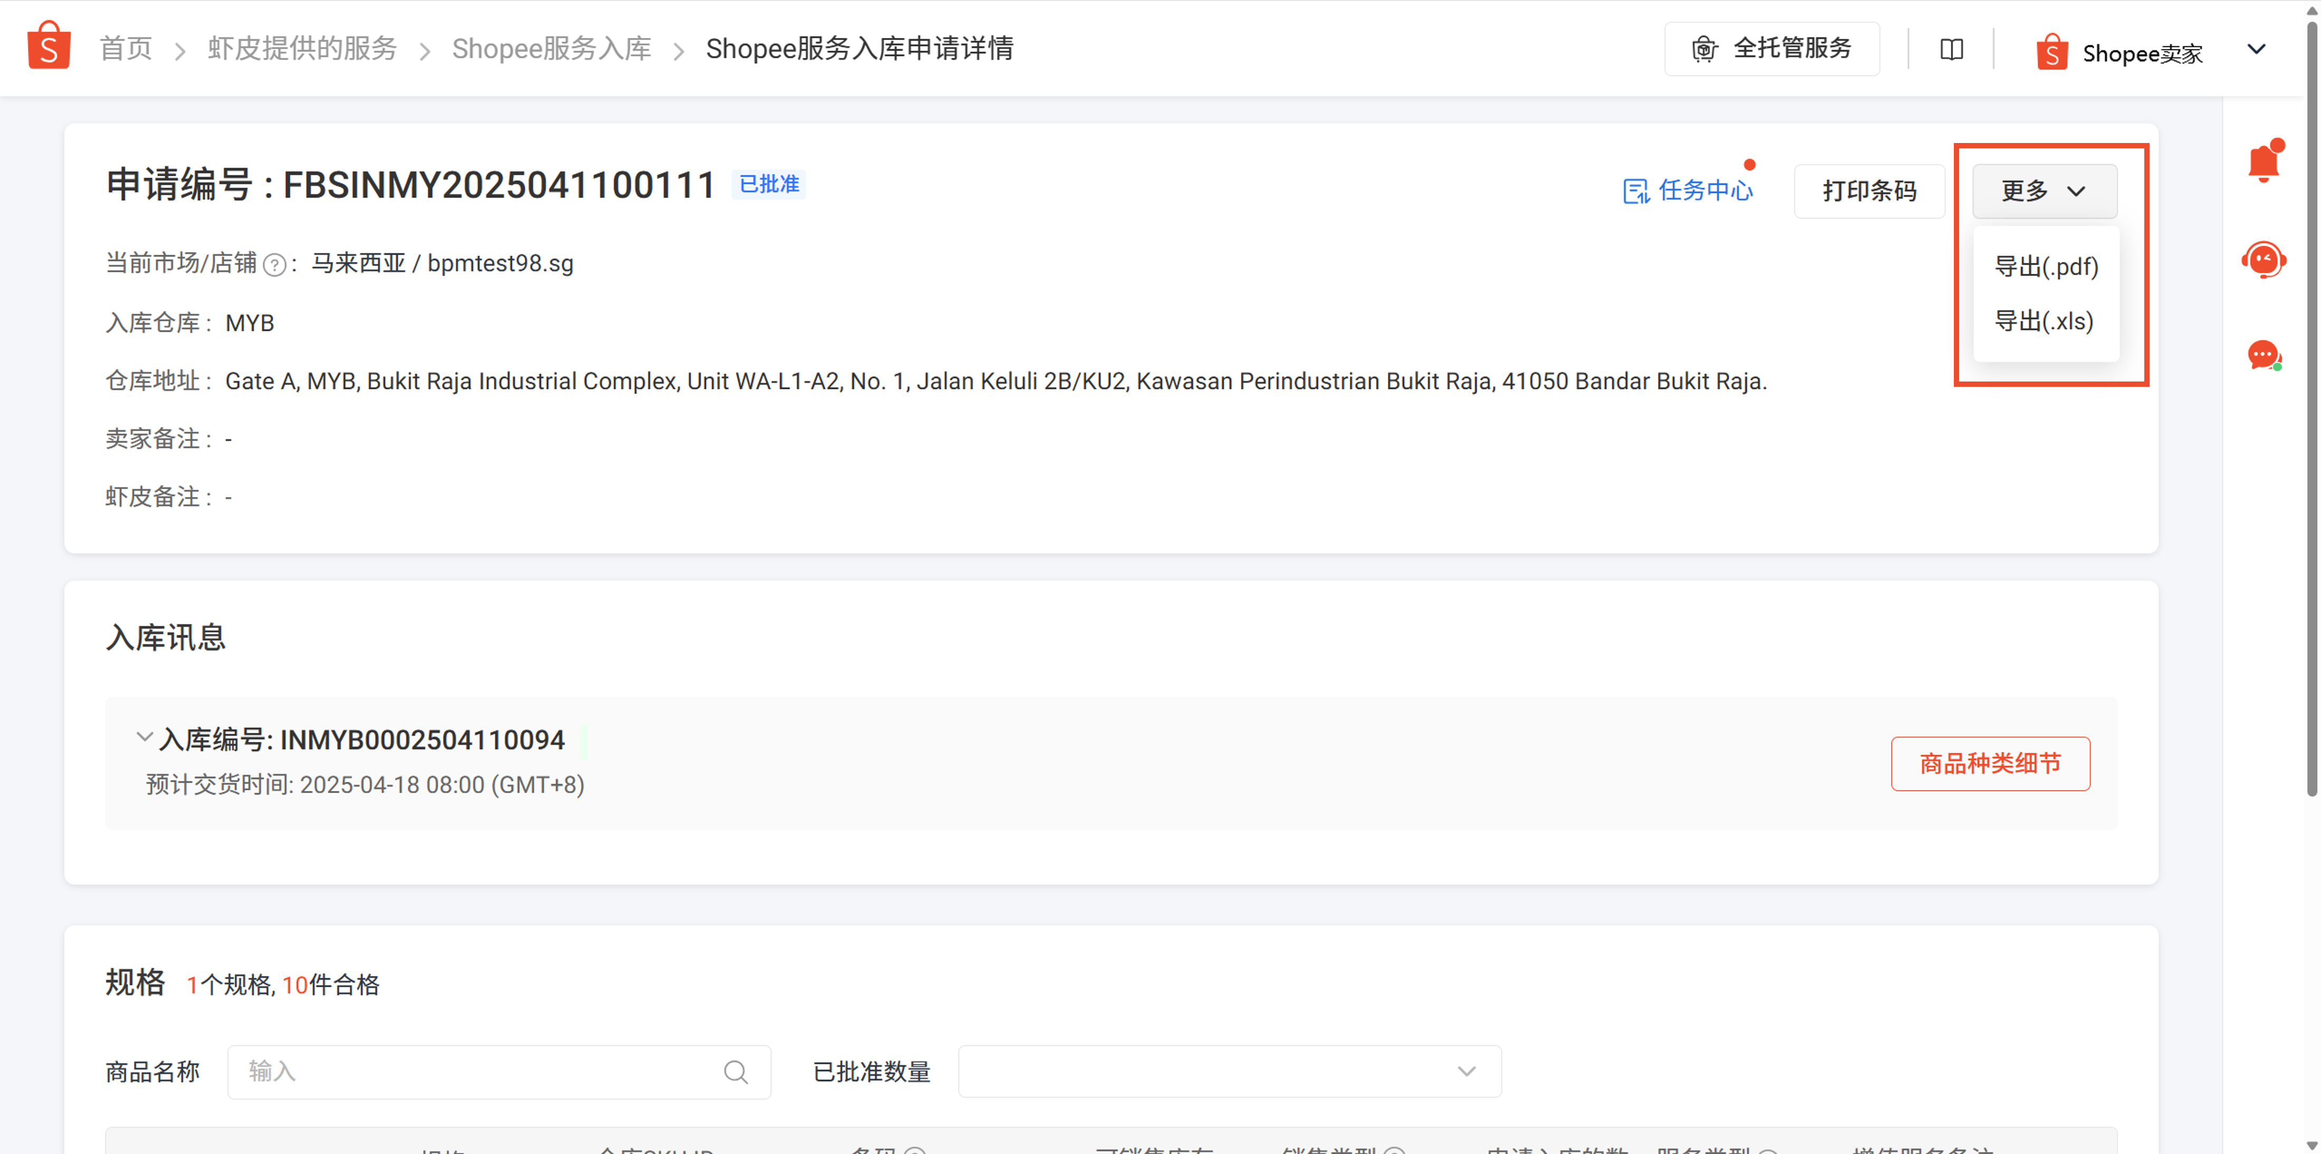The image size is (2321, 1154).
Task: Click the Shopee卖家 account logo icon
Action: (x=2051, y=52)
